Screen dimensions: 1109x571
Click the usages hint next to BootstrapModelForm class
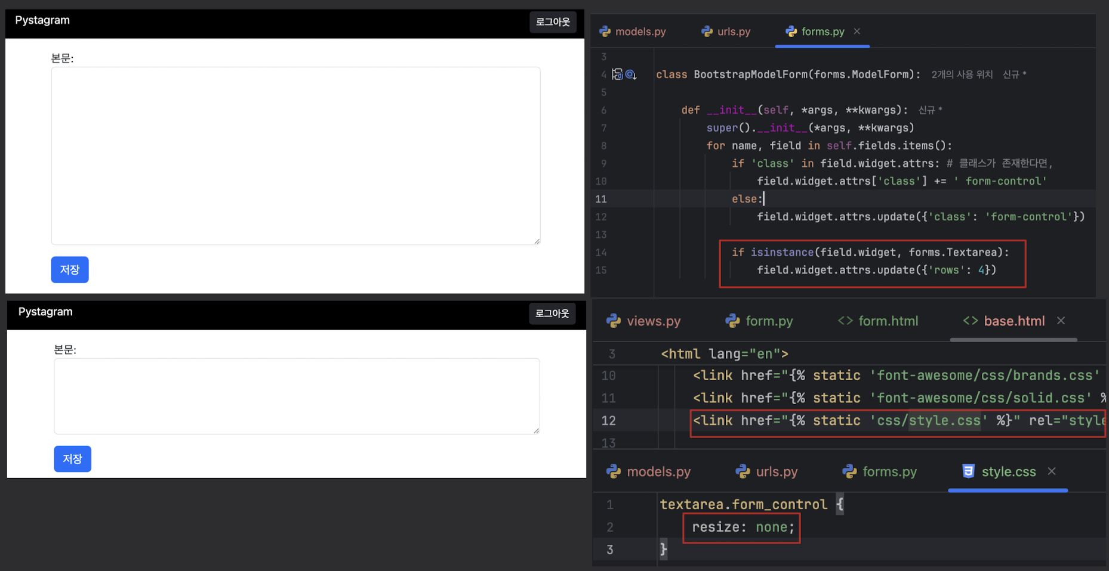click(962, 75)
